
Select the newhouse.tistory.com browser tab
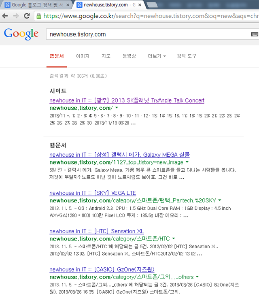(109, 5)
